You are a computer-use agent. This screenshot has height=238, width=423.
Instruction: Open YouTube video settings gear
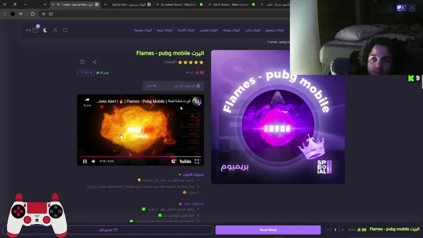[x=173, y=161]
